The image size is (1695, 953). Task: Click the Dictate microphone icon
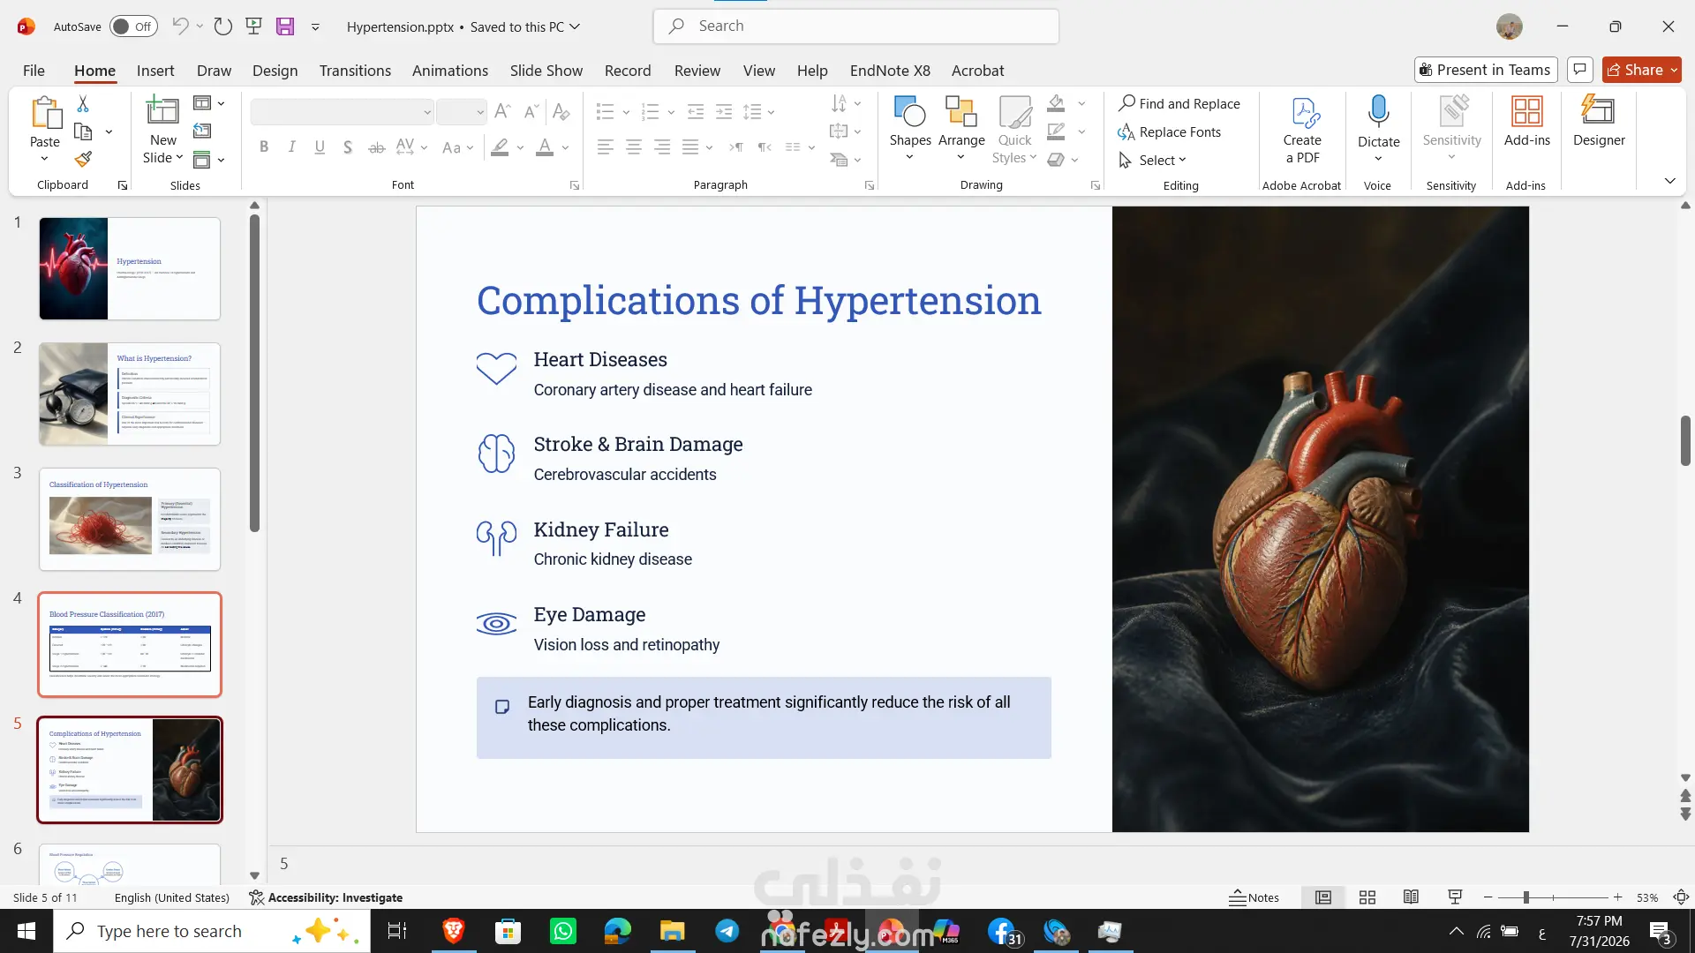[x=1378, y=112]
